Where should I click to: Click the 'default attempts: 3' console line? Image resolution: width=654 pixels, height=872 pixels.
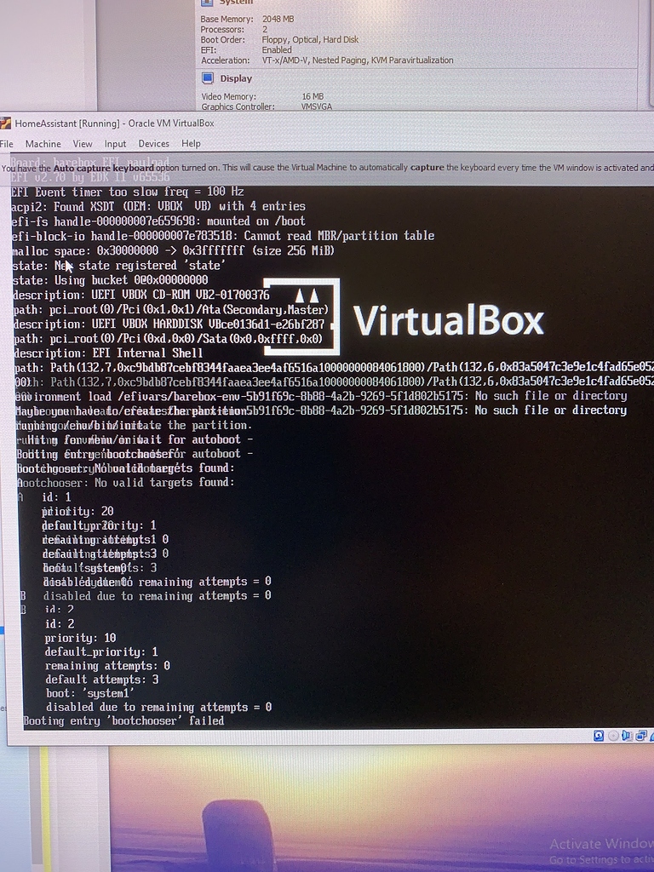pyautogui.click(x=102, y=680)
